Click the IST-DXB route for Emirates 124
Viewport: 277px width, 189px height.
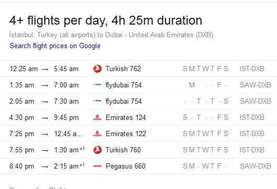point(252,117)
